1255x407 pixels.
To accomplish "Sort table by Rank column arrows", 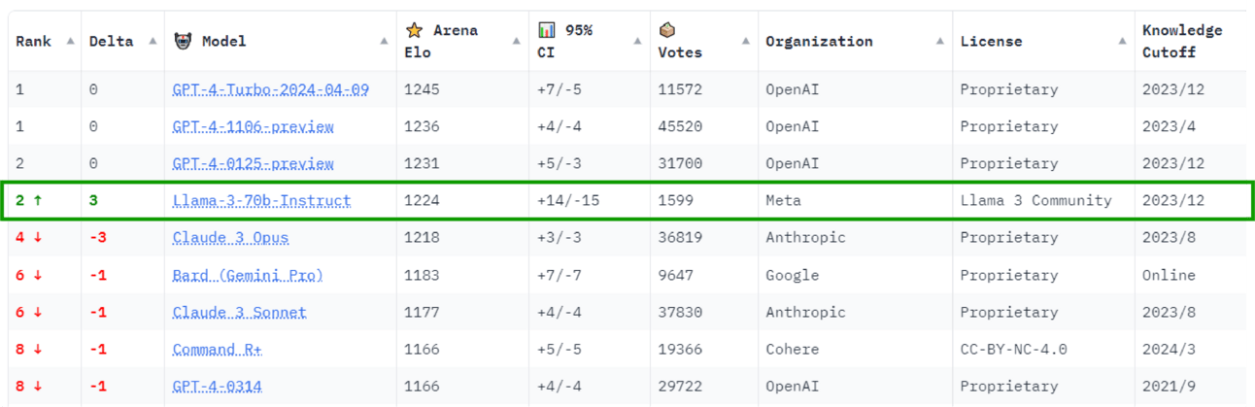I will 70,41.
